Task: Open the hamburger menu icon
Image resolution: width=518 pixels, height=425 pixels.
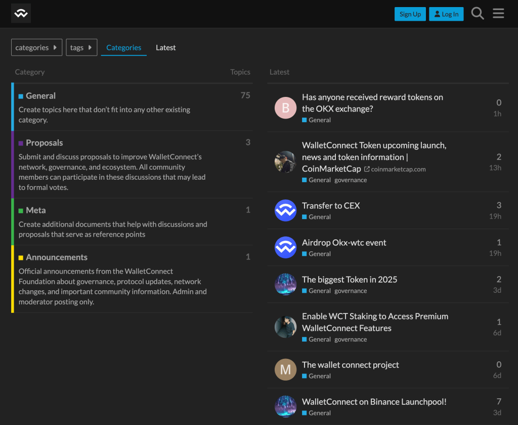Action: (498, 13)
